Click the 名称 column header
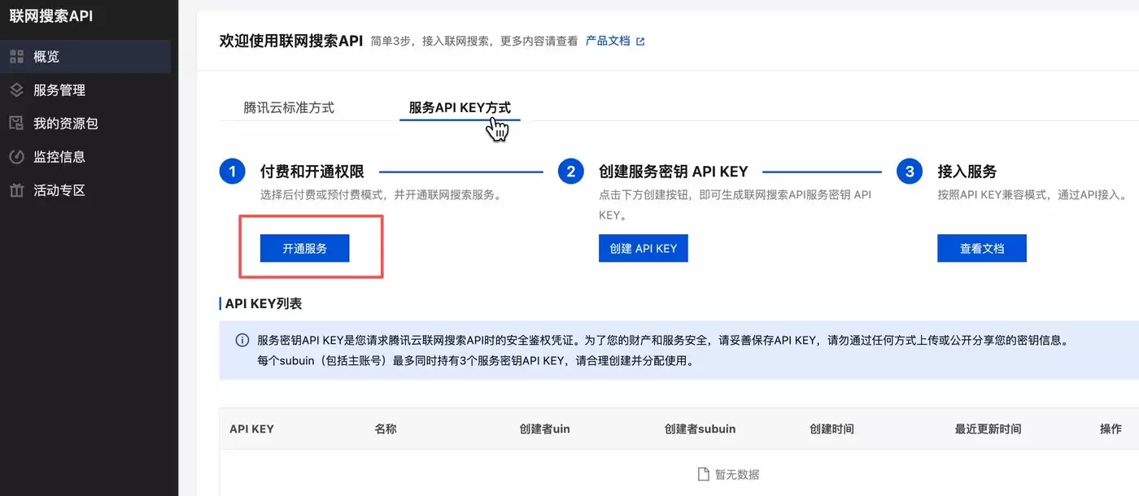Image resolution: width=1139 pixels, height=496 pixels. [x=386, y=429]
